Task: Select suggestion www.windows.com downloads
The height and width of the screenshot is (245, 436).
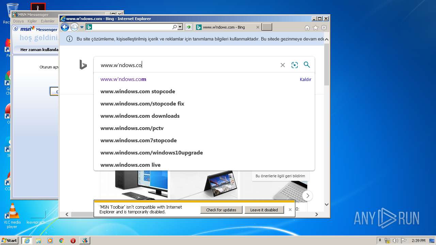Action: (140, 116)
